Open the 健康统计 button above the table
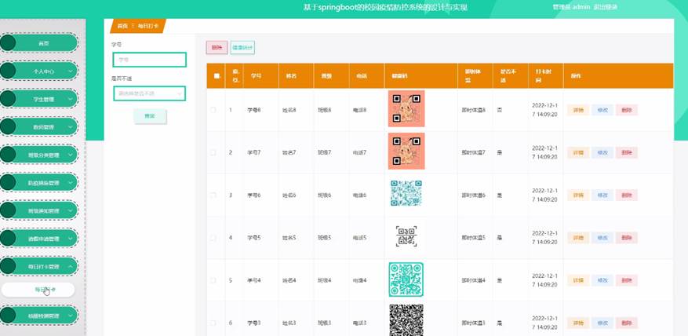The image size is (688, 336). 242,47
